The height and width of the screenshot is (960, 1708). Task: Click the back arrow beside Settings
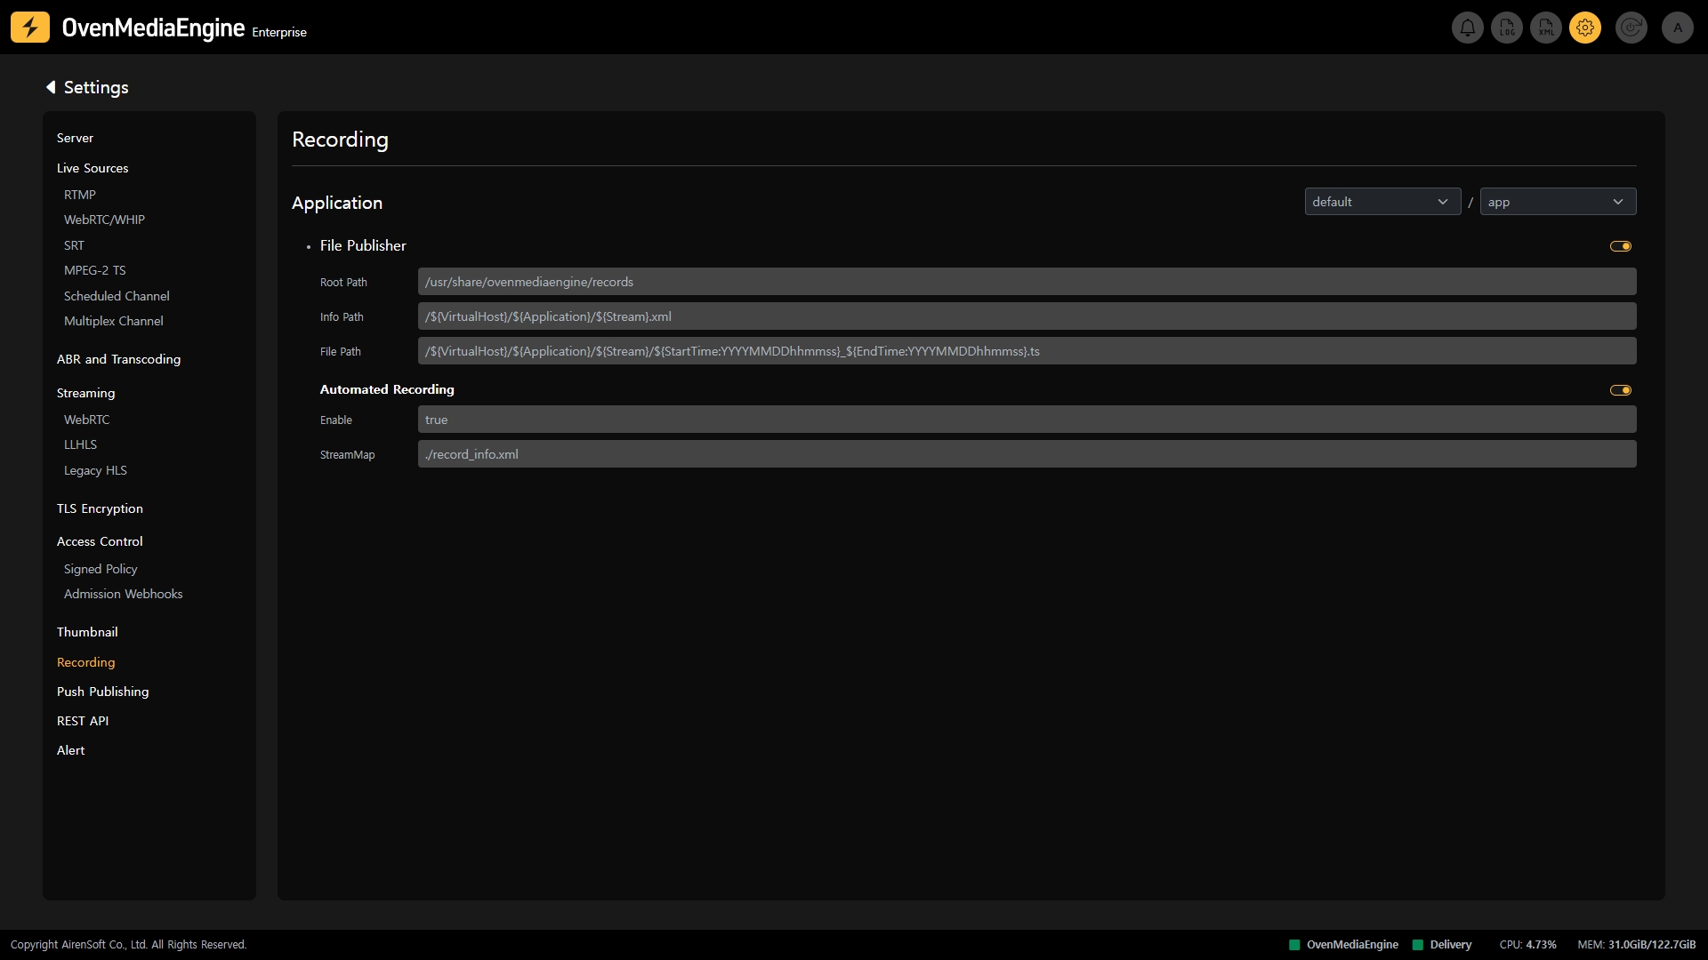tap(51, 87)
